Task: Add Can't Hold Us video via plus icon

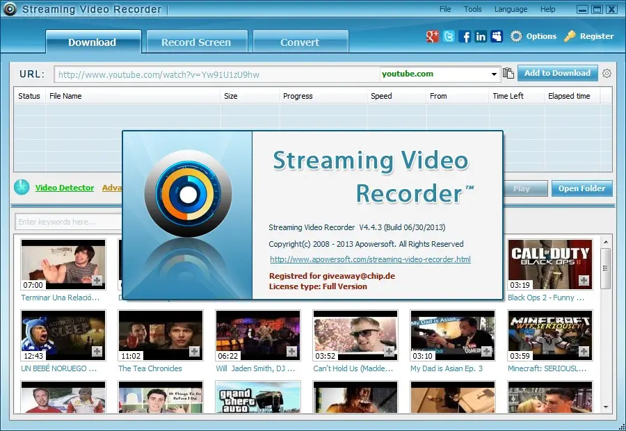Action: (x=390, y=351)
